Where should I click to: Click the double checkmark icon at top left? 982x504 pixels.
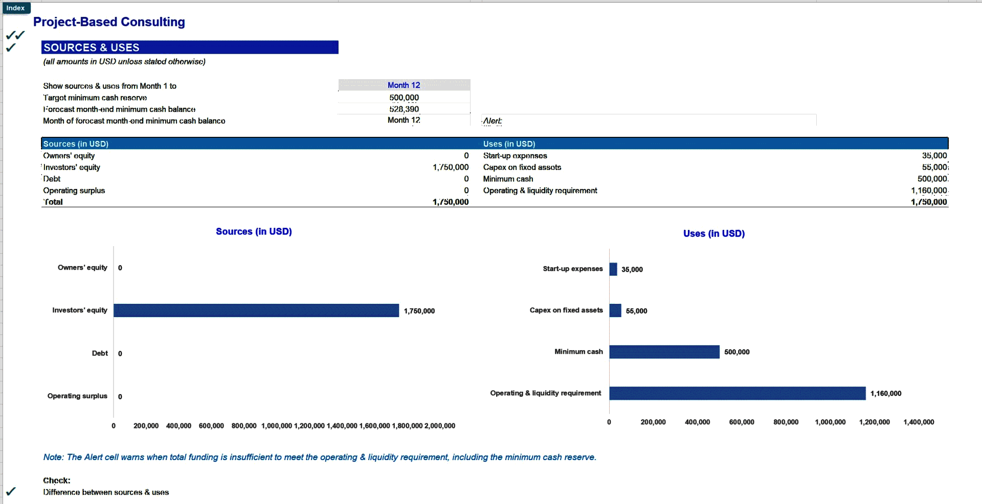[x=15, y=35]
